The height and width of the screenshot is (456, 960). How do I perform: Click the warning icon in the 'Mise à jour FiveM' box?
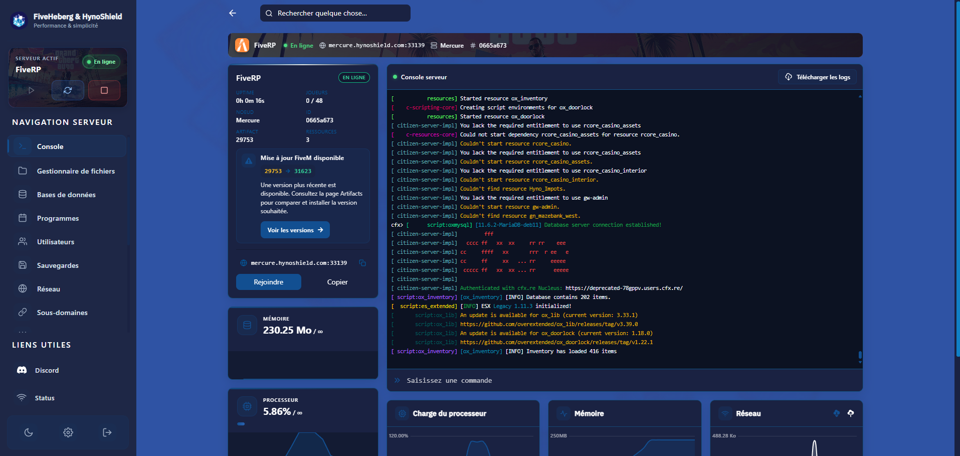point(249,161)
